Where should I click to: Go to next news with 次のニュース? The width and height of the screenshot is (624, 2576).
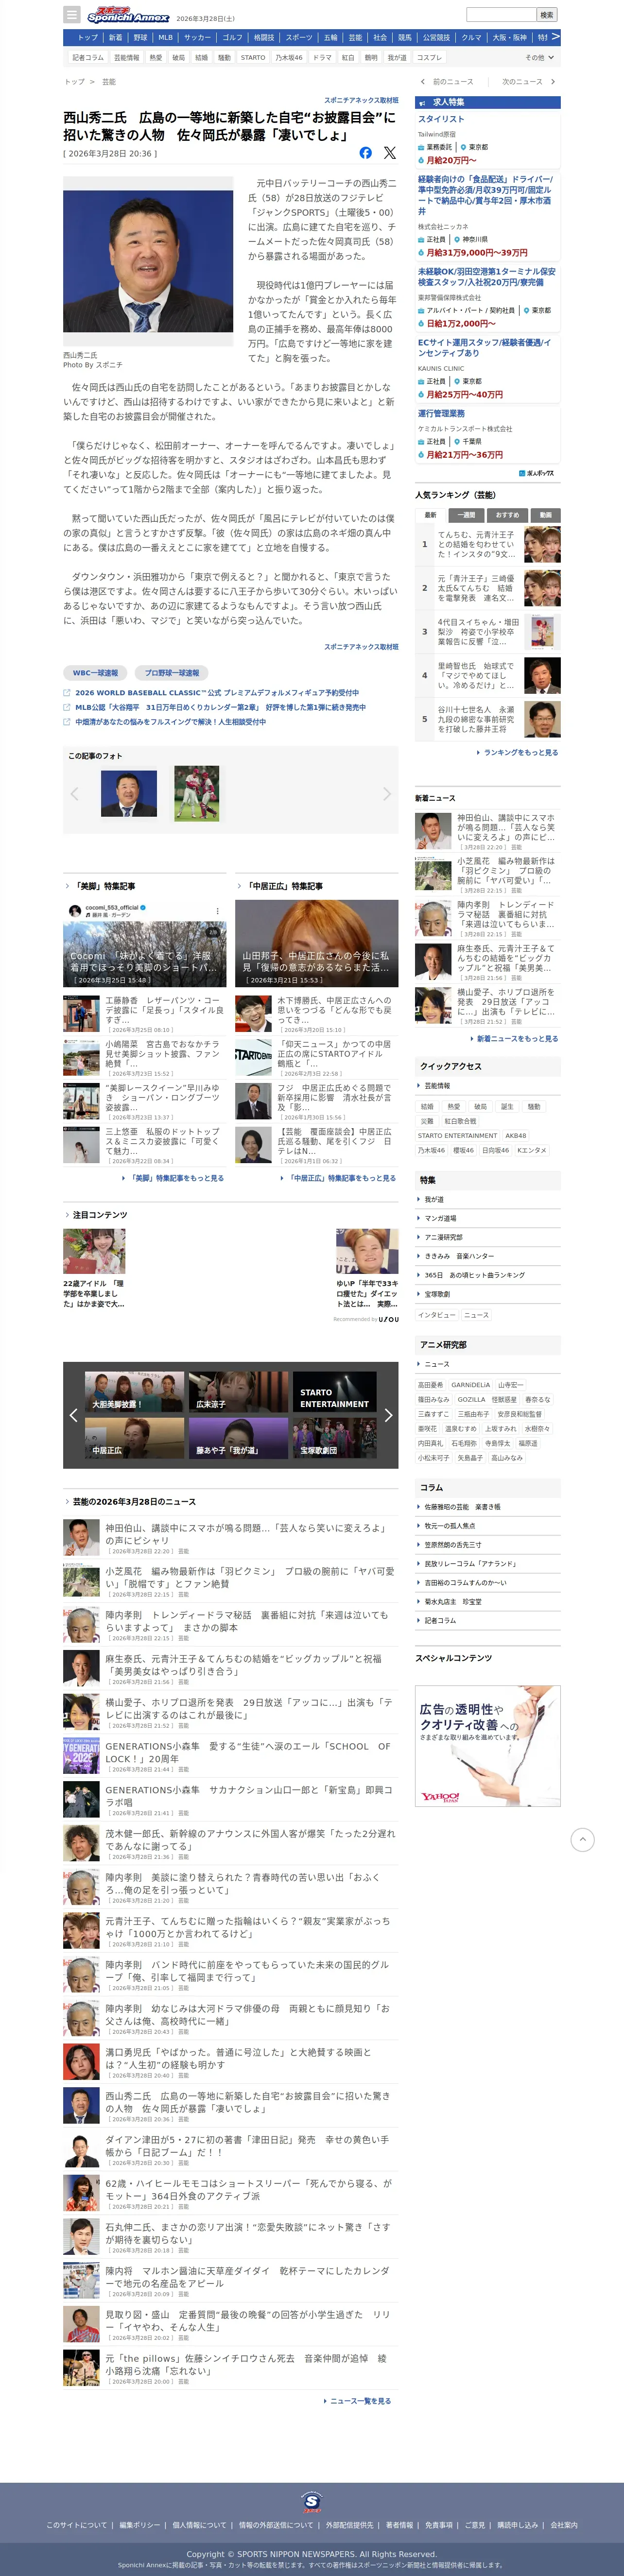[527, 82]
